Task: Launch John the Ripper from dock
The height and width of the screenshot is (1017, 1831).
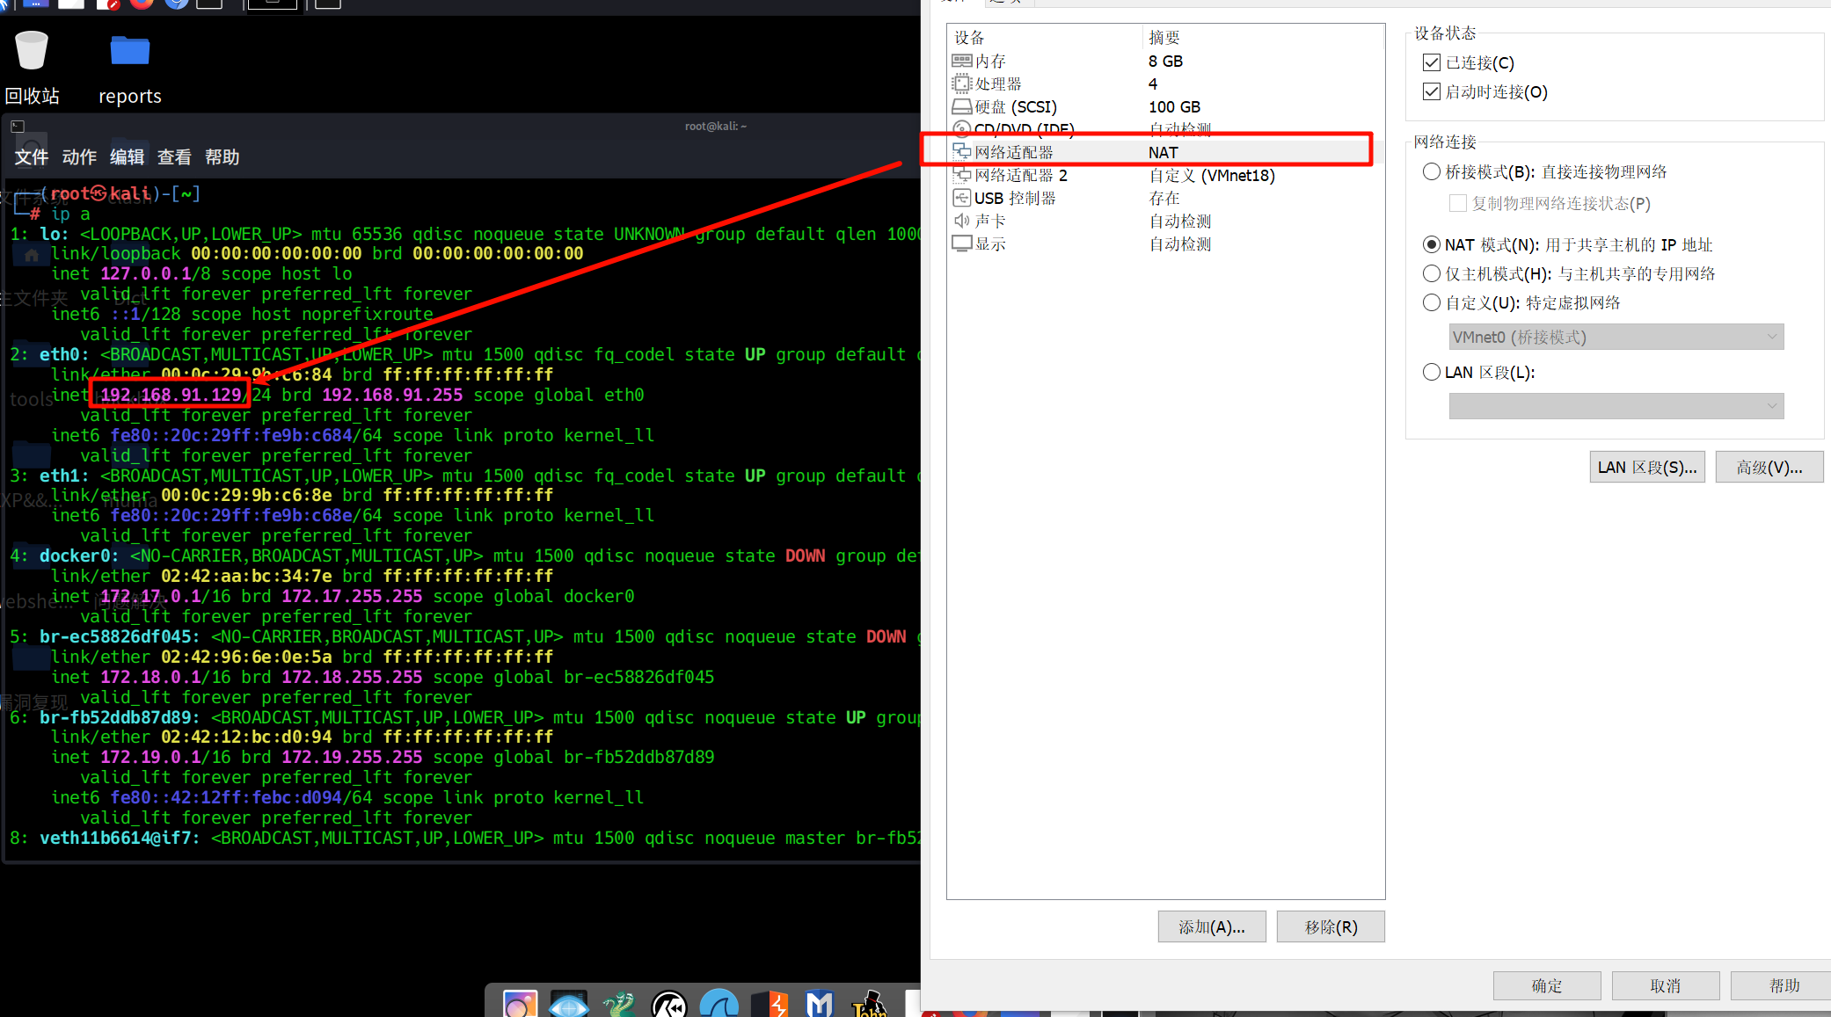Action: (x=870, y=1003)
